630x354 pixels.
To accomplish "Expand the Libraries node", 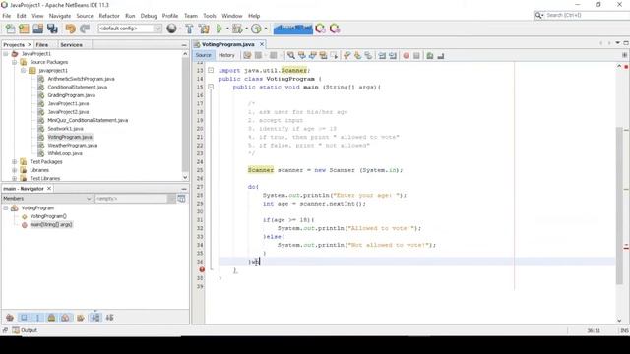I will point(15,170).
